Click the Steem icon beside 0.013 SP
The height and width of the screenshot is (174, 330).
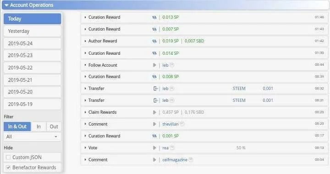coord(154,17)
